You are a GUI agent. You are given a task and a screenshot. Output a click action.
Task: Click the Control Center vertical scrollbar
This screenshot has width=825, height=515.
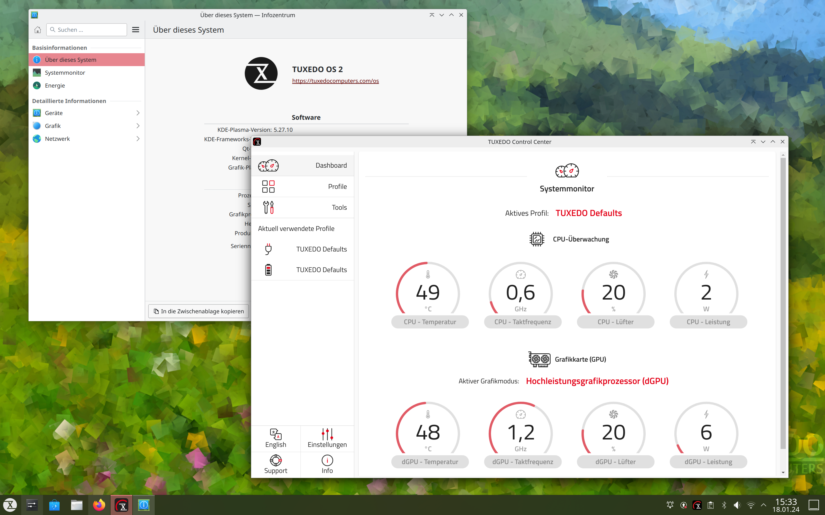[x=783, y=303]
